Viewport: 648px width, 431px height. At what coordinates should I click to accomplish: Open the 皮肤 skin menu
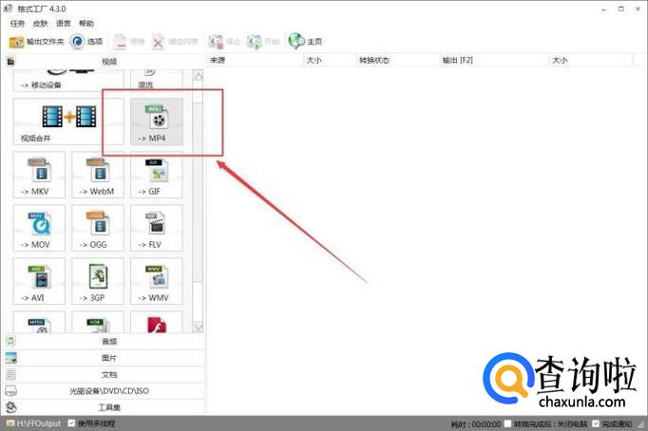pyautogui.click(x=40, y=23)
